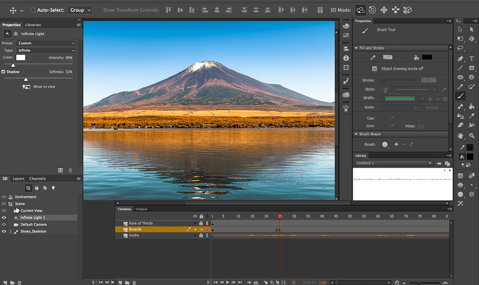
Task: Filter 3D panel by whole scene
Action: [x=28, y=188]
